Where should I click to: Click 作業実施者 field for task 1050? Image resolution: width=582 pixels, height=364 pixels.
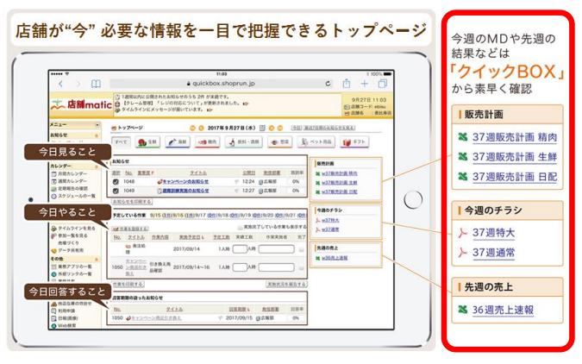276,267
